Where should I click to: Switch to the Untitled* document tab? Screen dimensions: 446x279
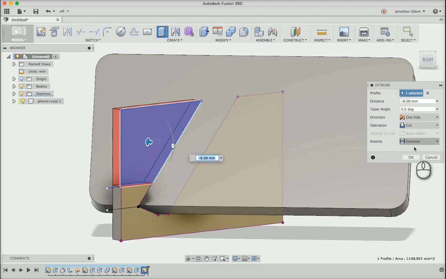click(x=20, y=20)
